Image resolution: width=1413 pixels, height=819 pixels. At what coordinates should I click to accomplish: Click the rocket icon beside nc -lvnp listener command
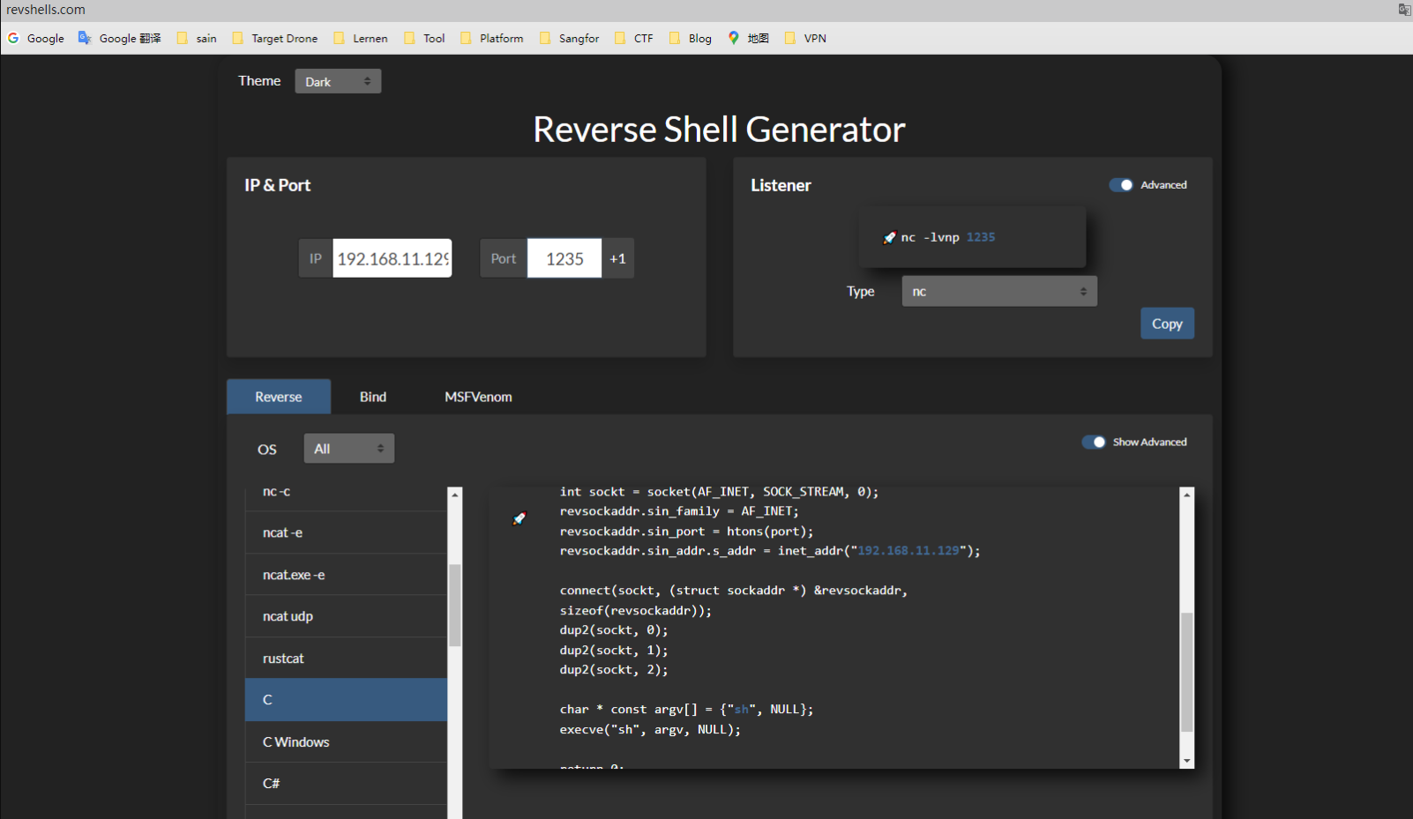pos(889,237)
